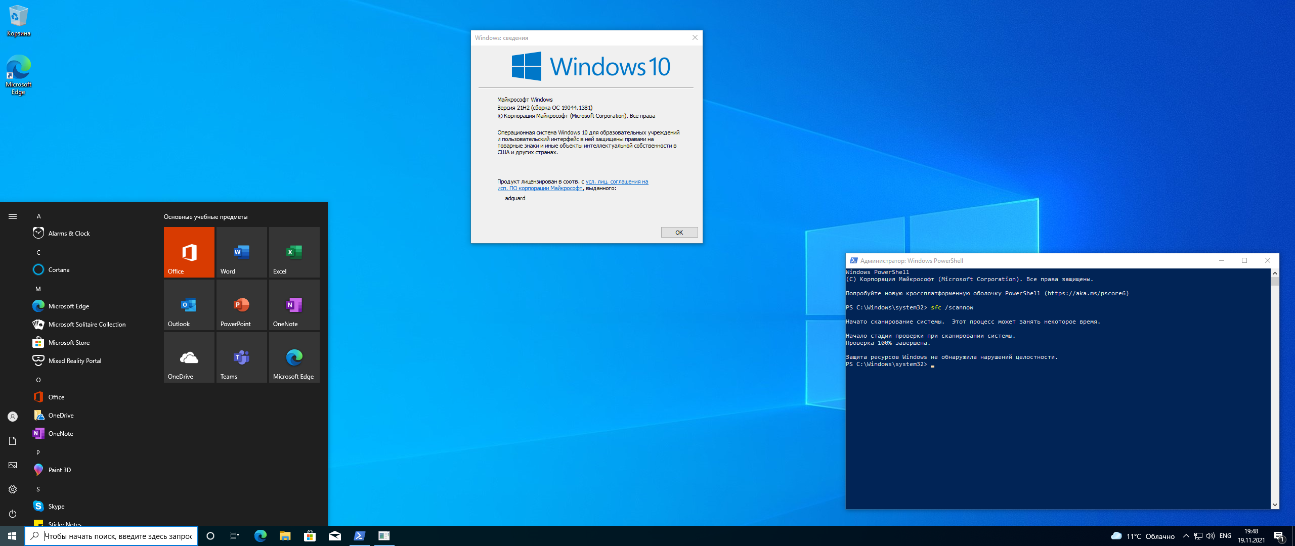Jump to app list letter S
This screenshot has width=1295, height=546.
coord(38,489)
